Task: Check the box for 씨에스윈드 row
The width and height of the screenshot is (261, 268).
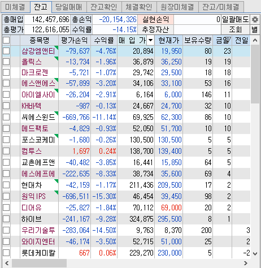Action: (x=6, y=117)
